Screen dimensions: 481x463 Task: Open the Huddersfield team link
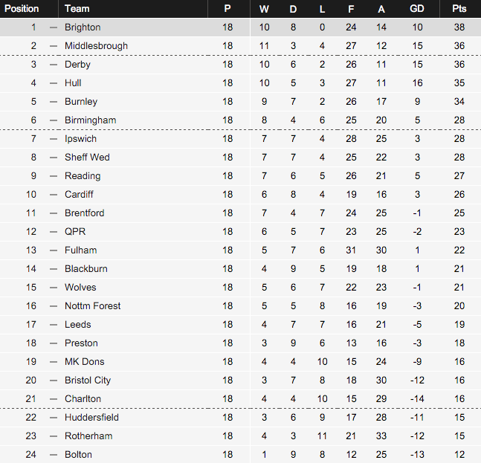[91, 418]
